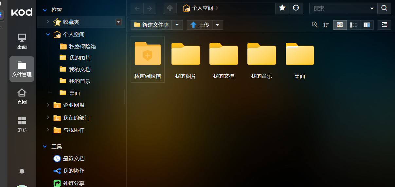Open 新建文件夹 dropdown arrow
Screen dimensions: 395x187
coord(177,25)
